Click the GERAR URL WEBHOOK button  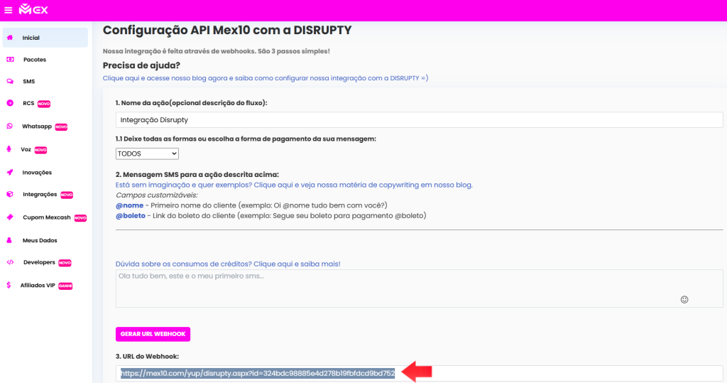pos(153,334)
